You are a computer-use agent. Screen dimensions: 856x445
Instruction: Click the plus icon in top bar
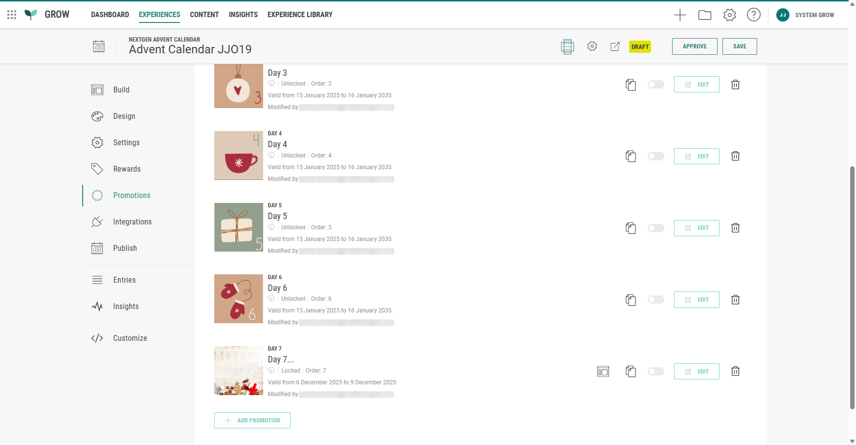680,15
